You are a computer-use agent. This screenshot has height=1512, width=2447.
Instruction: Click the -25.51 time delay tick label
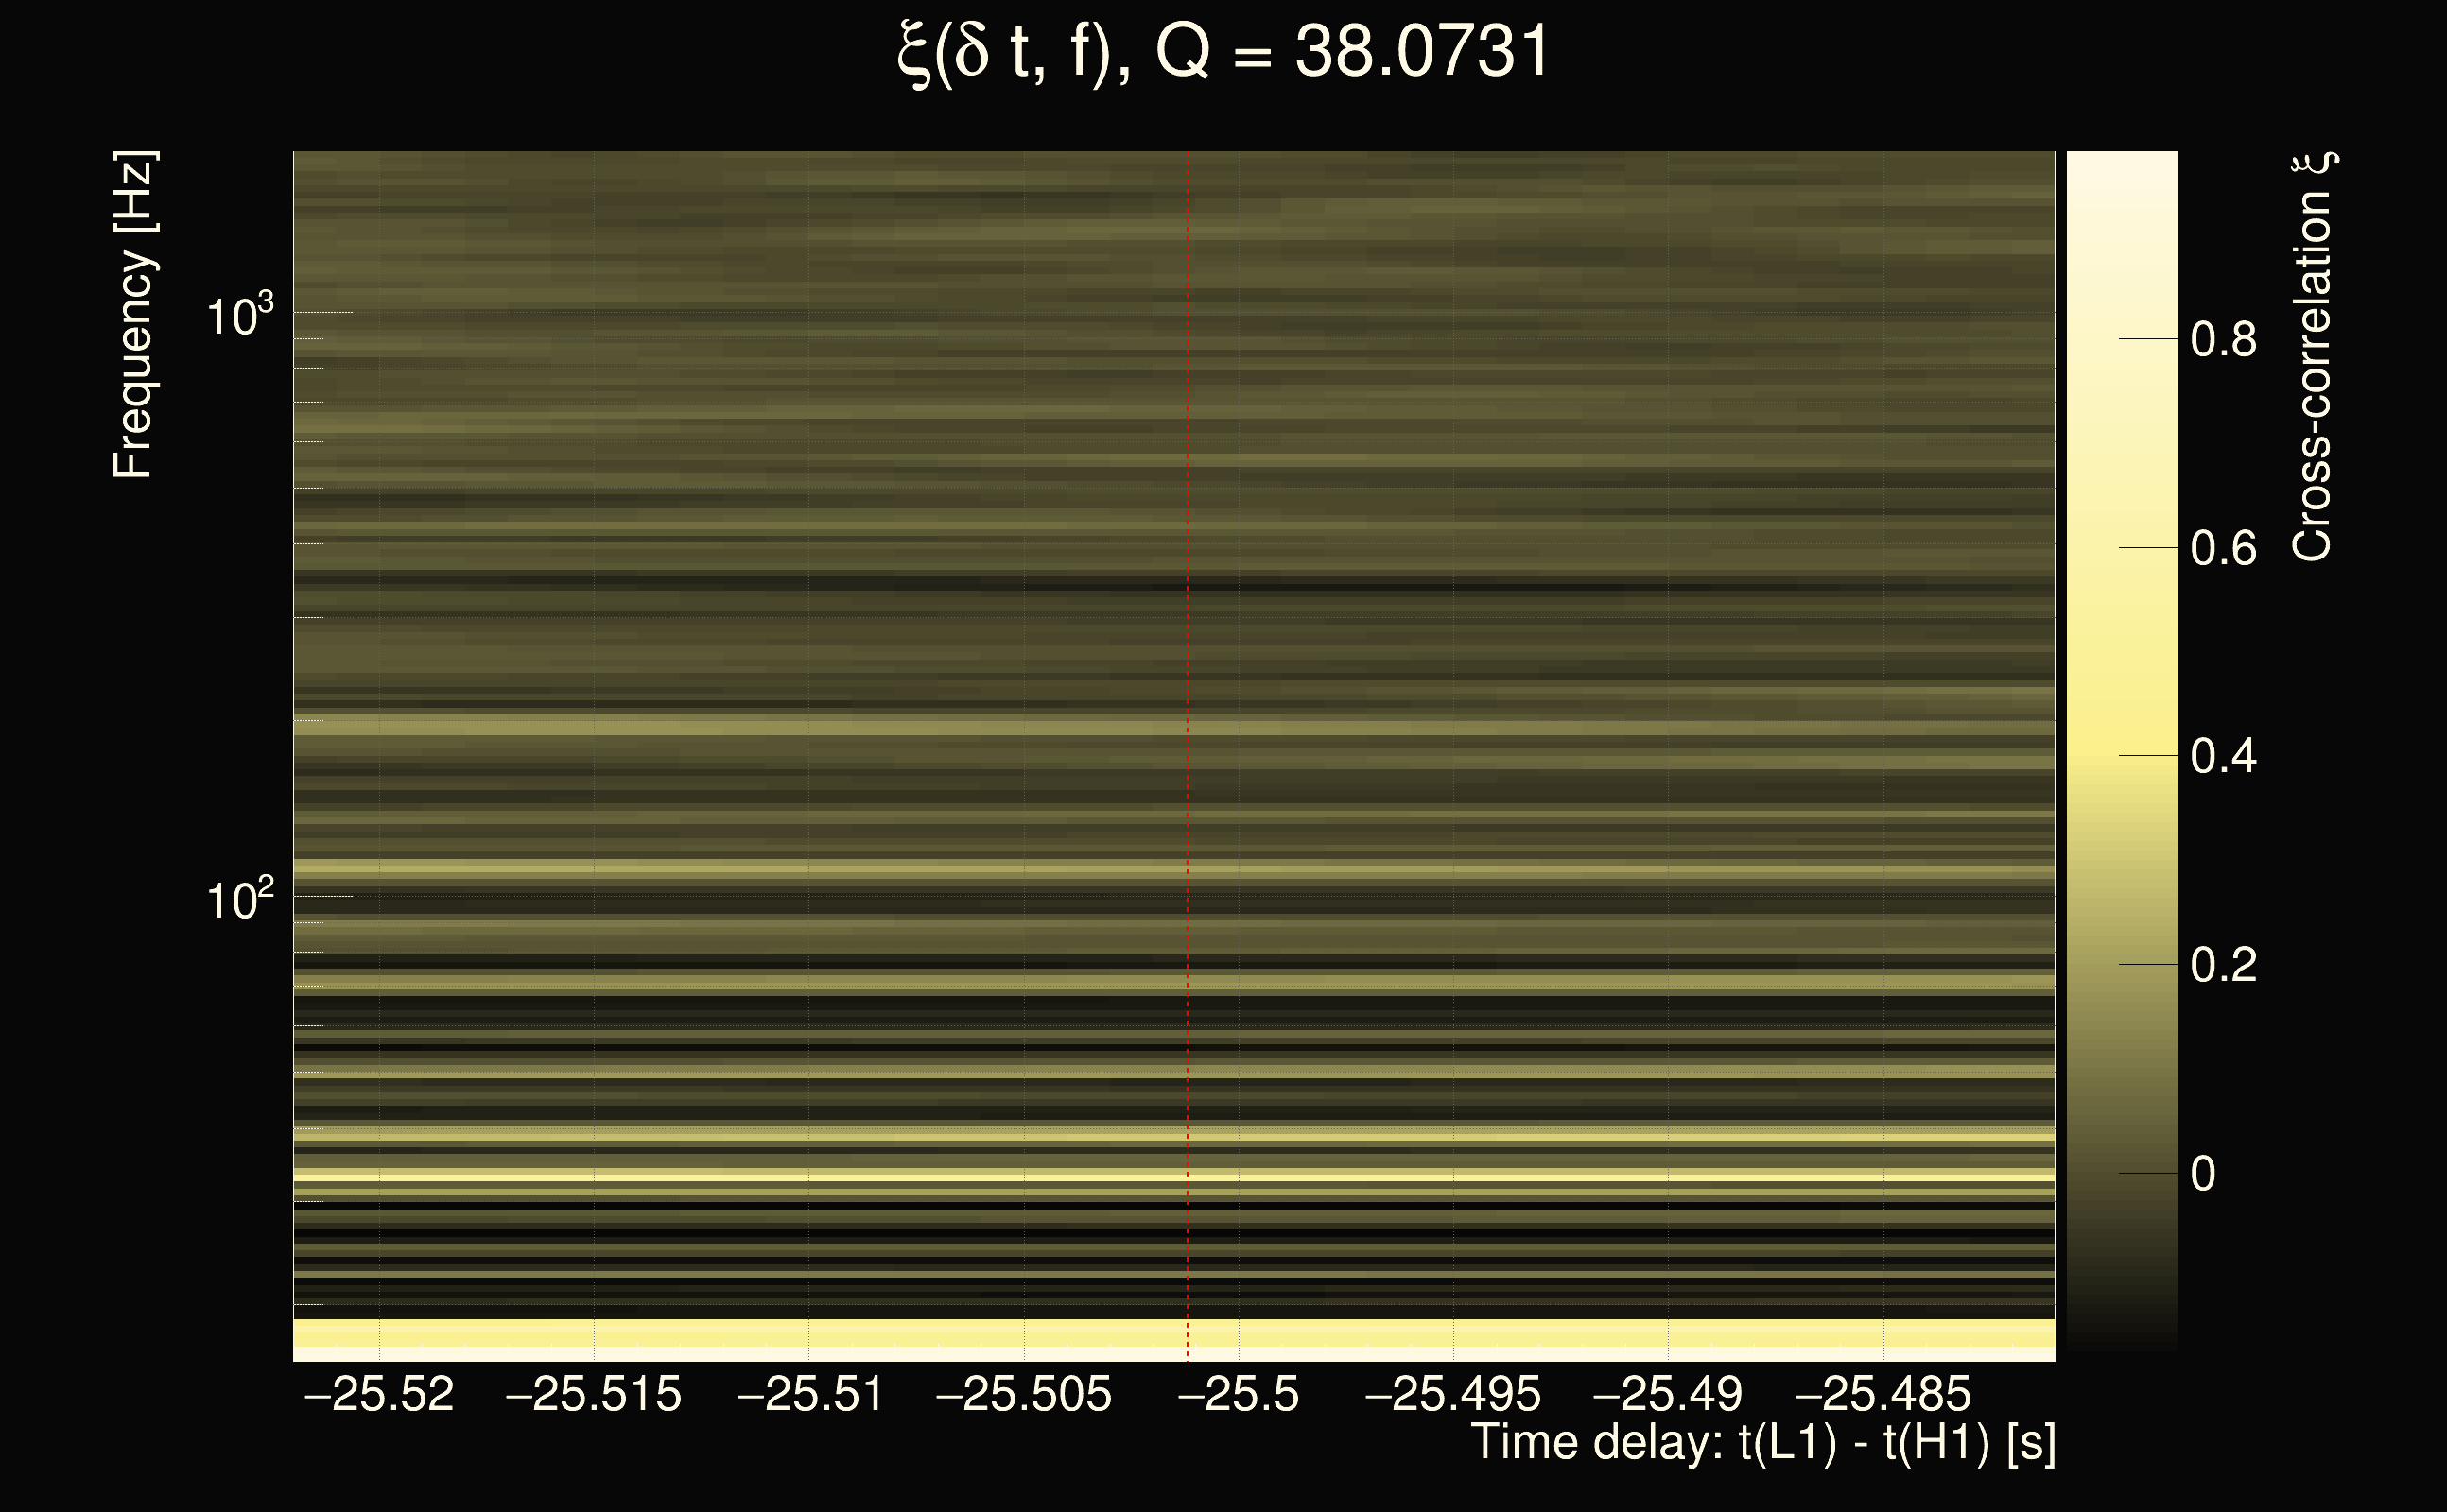click(810, 1394)
